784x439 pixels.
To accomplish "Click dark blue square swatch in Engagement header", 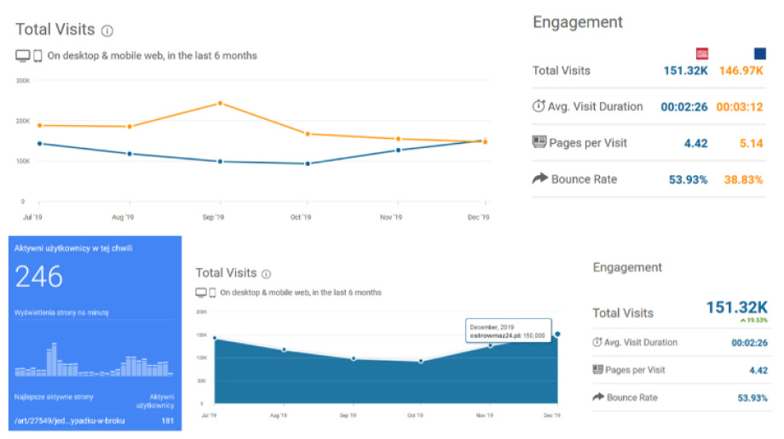I will (x=759, y=54).
